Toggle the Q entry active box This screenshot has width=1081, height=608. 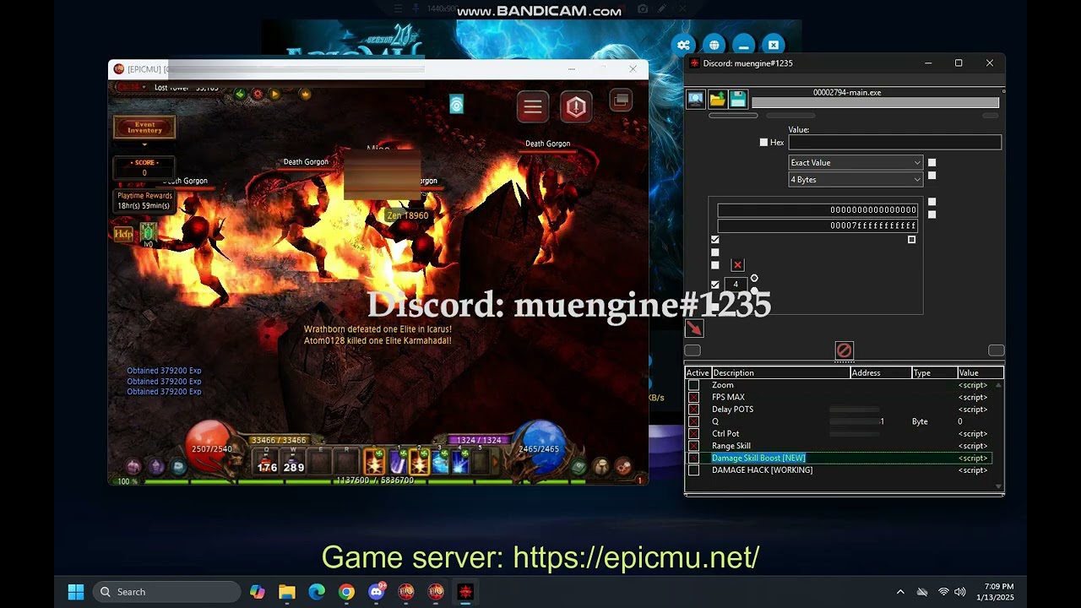[693, 421]
